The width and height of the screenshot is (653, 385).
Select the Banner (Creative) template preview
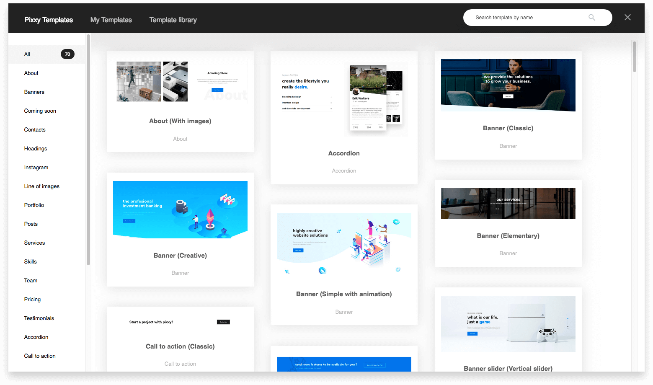[180, 209]
